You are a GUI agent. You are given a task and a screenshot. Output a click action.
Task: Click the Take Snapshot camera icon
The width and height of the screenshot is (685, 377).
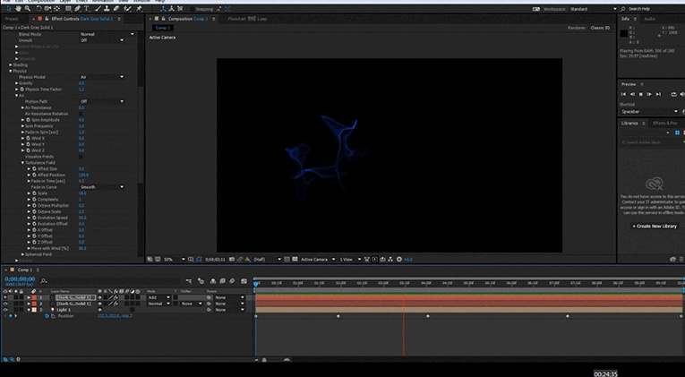tap(232, 260)
